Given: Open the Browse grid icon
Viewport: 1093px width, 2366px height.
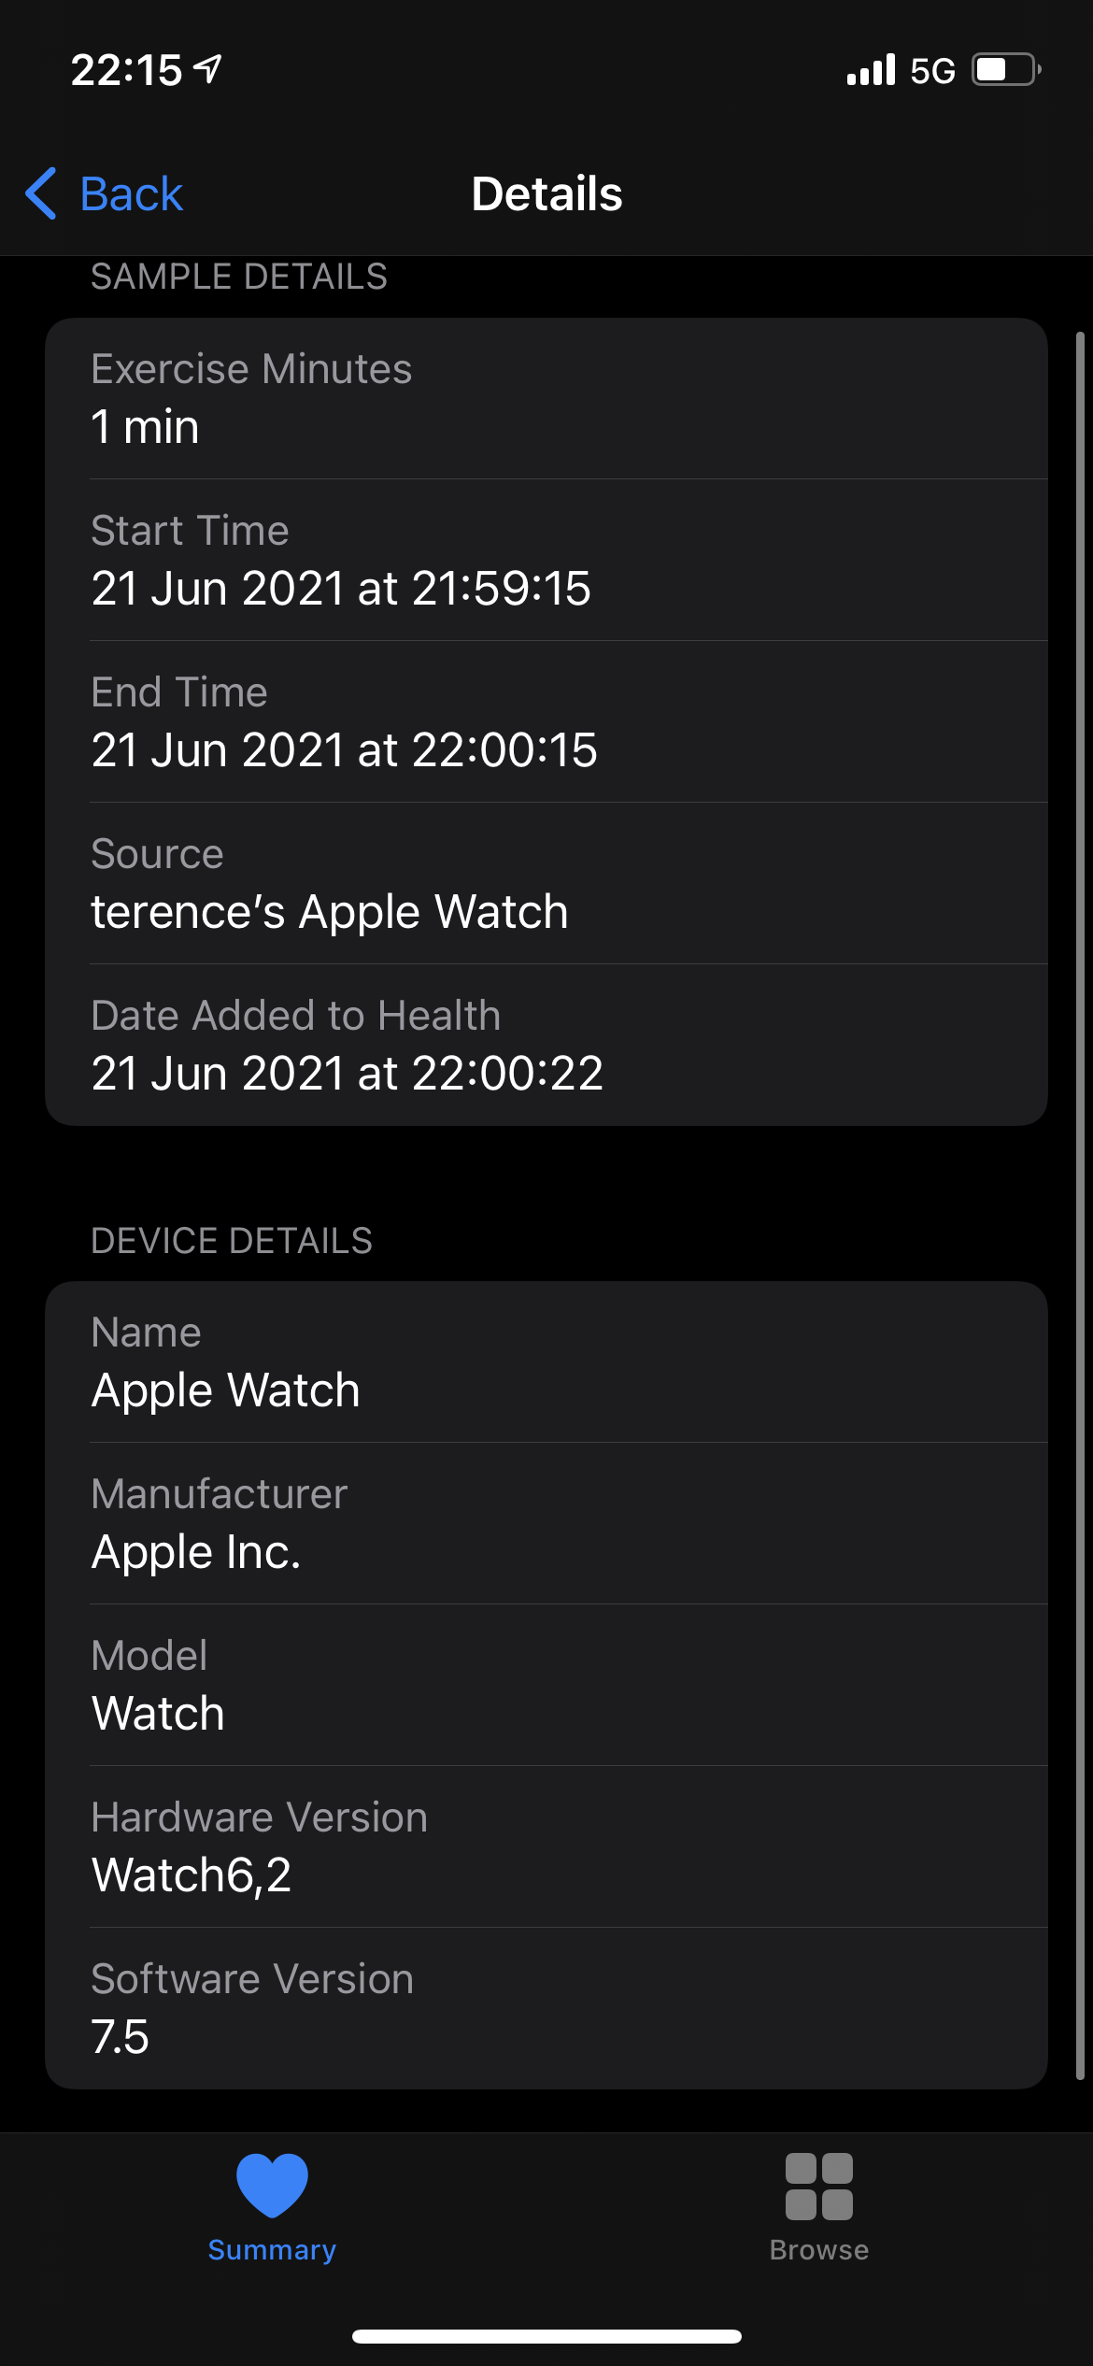Looking at the screenshot, I should point(819,2187).
